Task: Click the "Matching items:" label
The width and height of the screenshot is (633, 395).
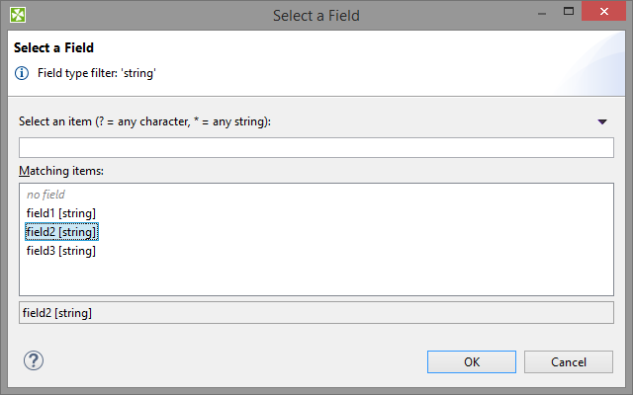Action: coord(61,171)
